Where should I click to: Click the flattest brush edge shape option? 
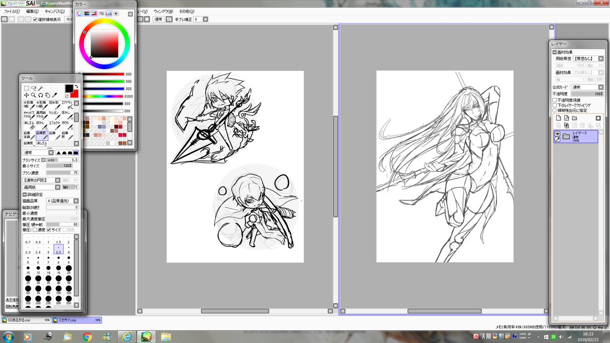pos(75,153)
